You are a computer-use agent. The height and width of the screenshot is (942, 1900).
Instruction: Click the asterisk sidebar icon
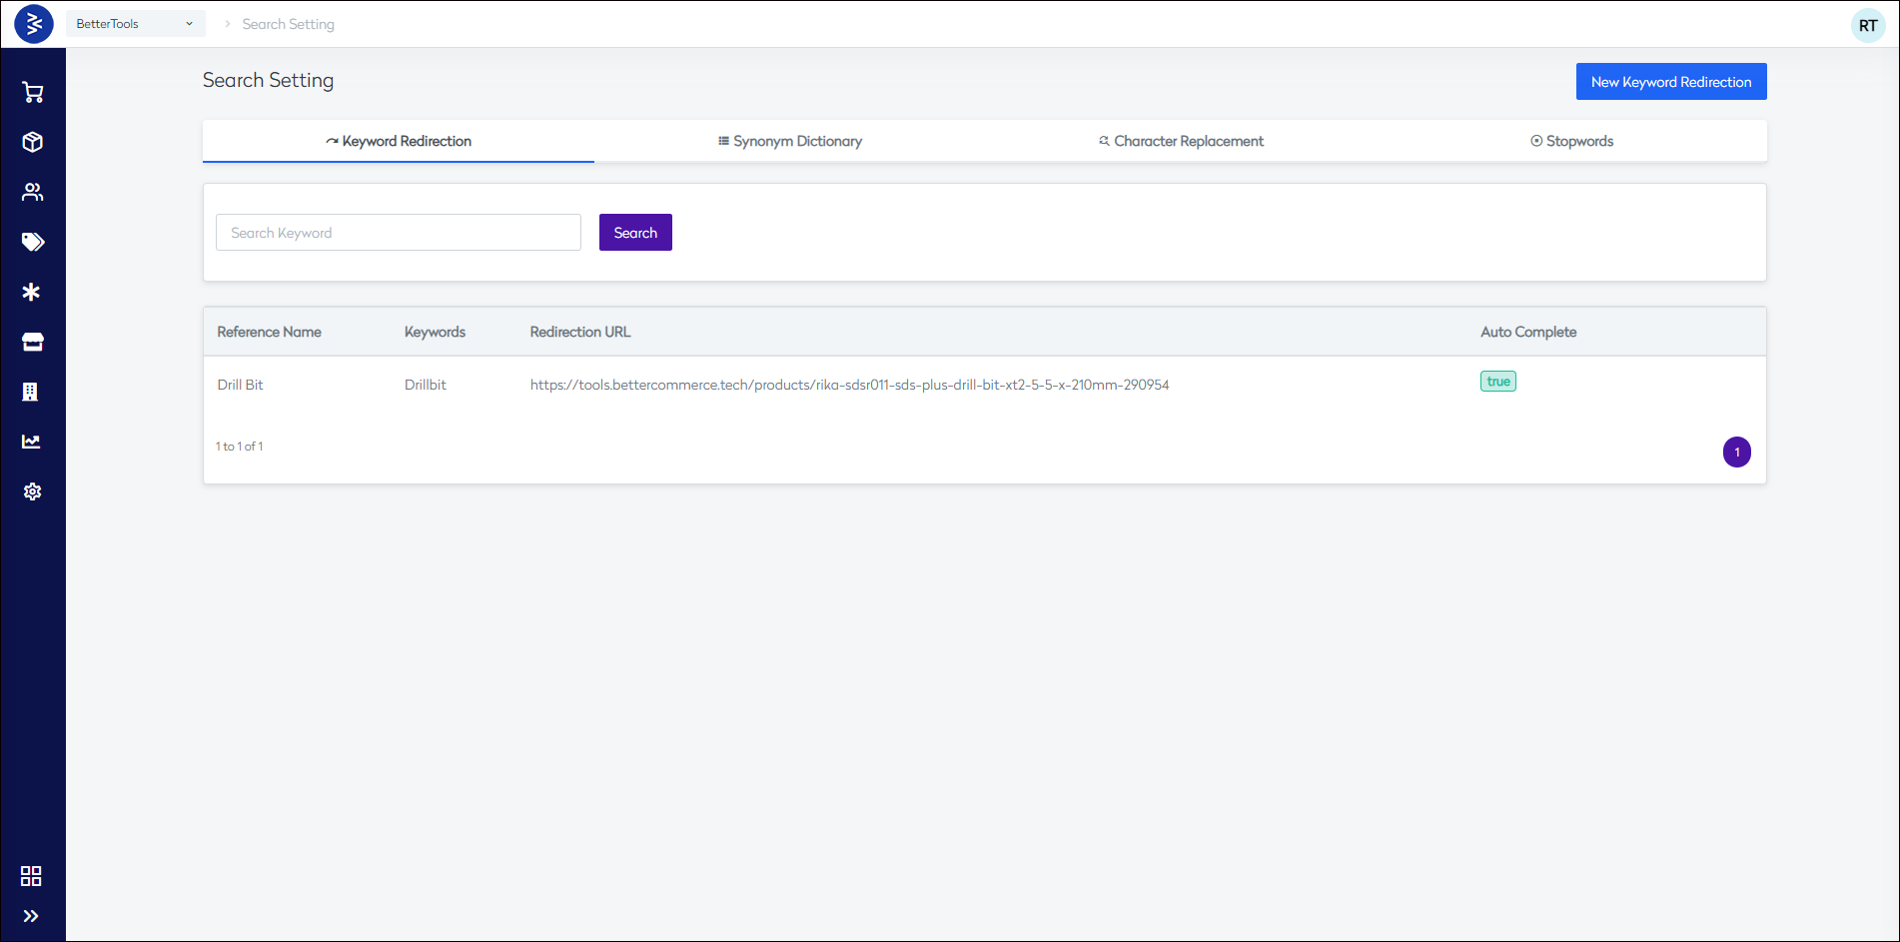click(32, 292)
